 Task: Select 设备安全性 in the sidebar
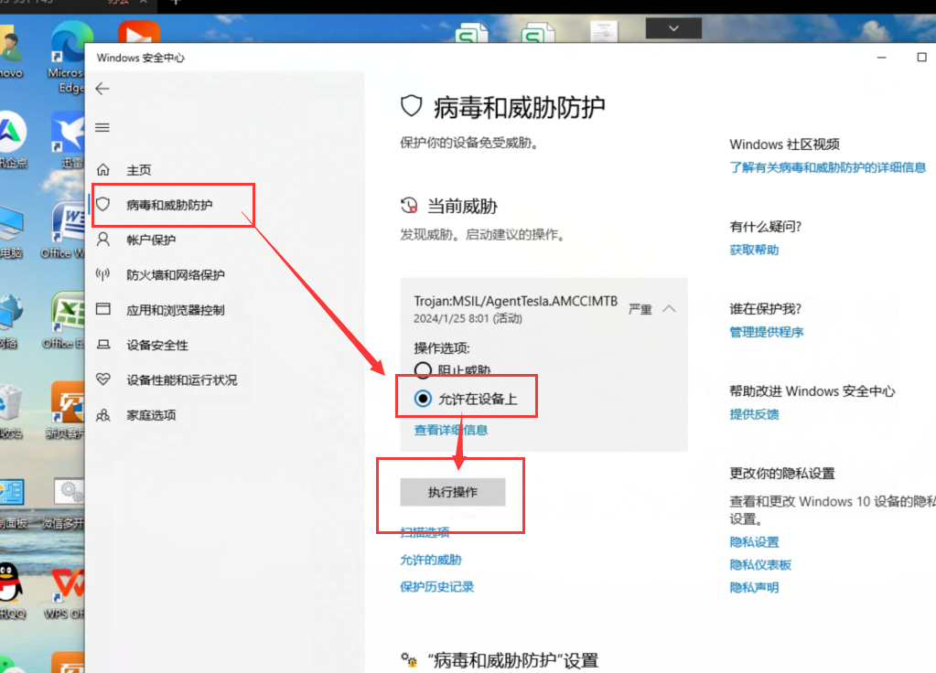coord(157,345)
